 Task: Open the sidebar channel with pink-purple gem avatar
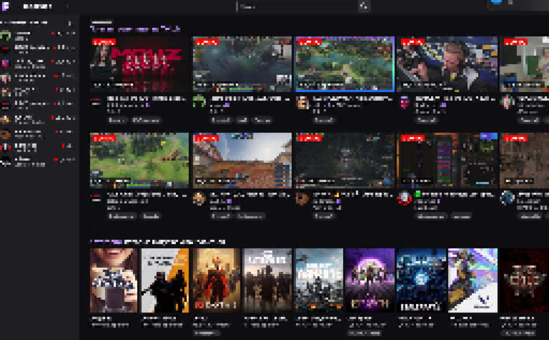[5, 63]
